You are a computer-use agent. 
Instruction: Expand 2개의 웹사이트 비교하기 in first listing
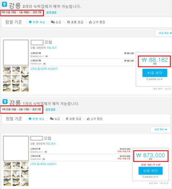click(x=44, y=69)
